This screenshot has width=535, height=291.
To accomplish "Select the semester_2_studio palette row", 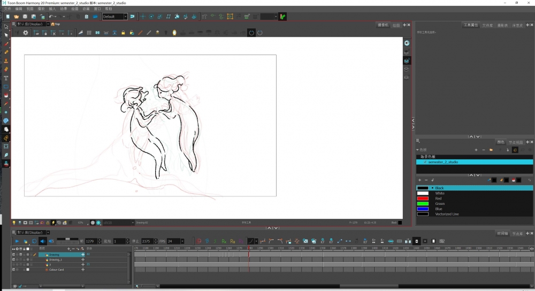I will tap(474, 162).
